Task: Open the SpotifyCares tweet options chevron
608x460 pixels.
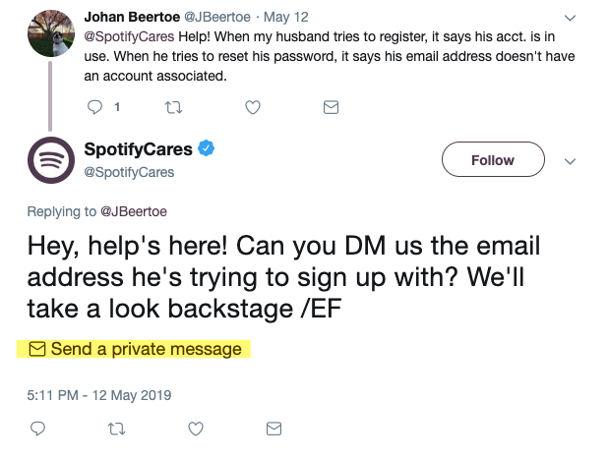Action: pyautogui.click(x=569, y=160)
